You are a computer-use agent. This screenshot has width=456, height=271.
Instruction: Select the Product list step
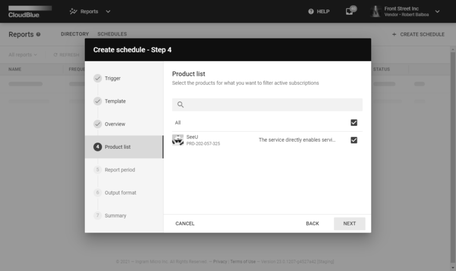coord(124,147)
